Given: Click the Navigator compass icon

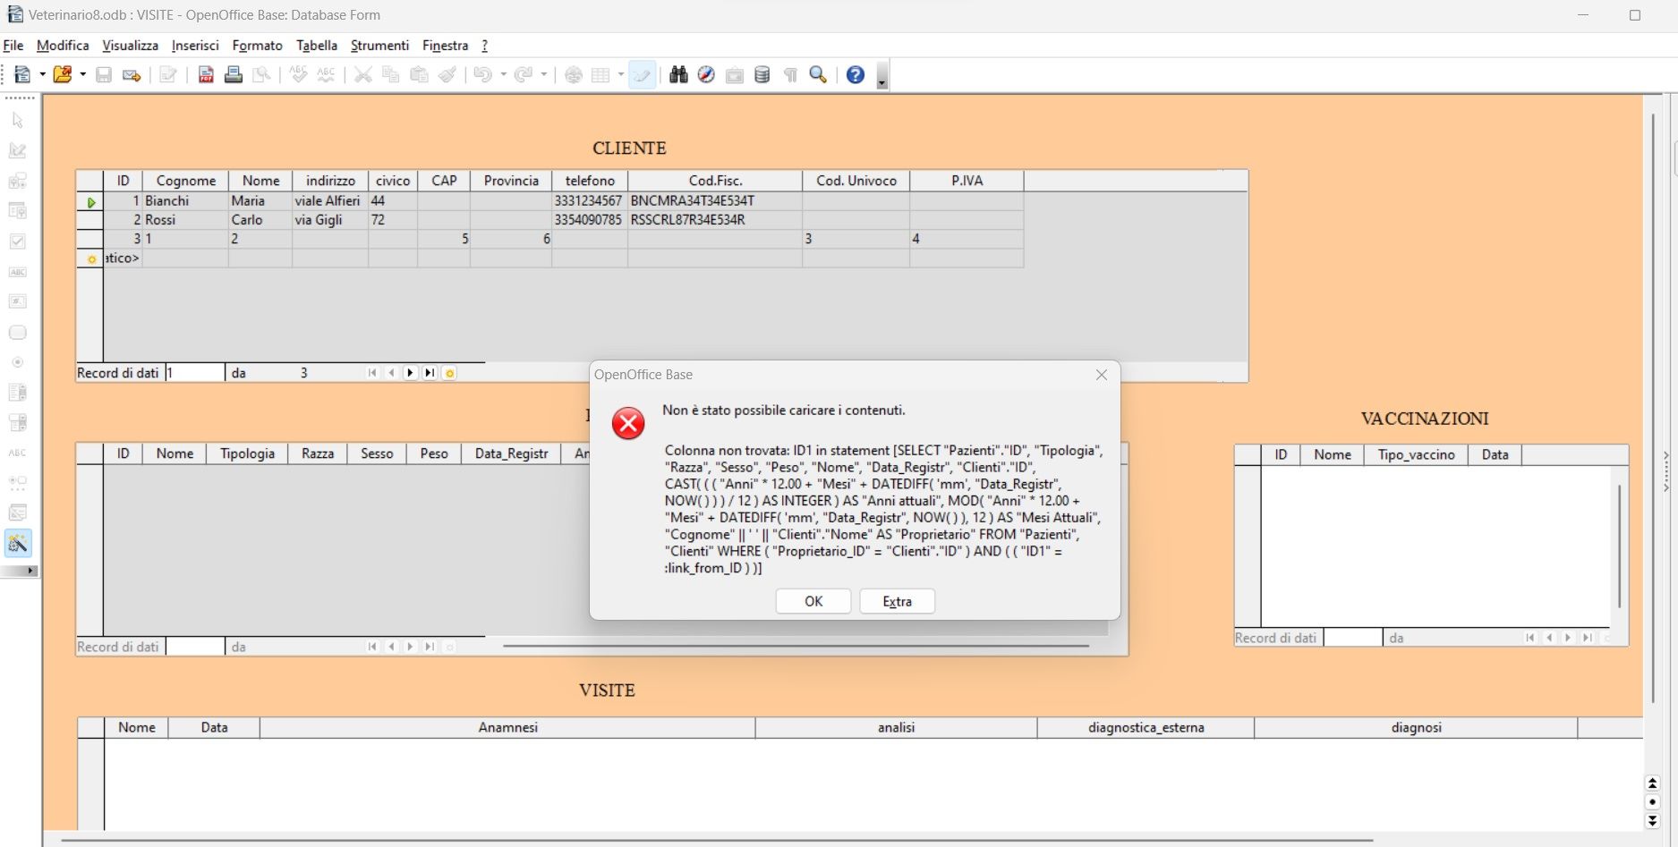Looking at the screenshot, I should tap(707, 75).
